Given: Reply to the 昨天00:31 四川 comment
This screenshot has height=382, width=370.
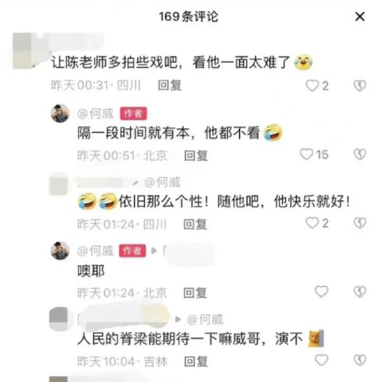Looking at the screenshot, I should [x=170, y=85].
